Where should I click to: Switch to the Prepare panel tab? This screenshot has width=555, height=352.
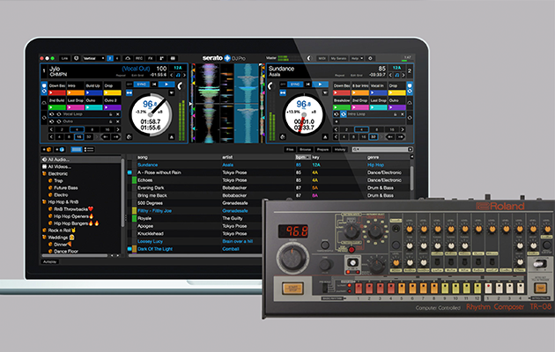(325, 150)
